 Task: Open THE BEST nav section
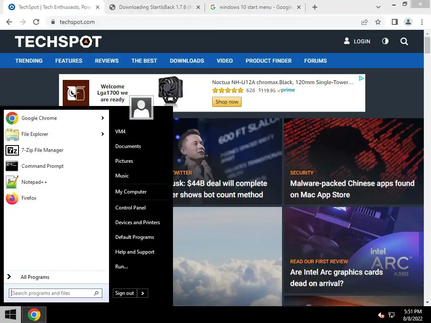pyautogui.click(x=144, y=61)
